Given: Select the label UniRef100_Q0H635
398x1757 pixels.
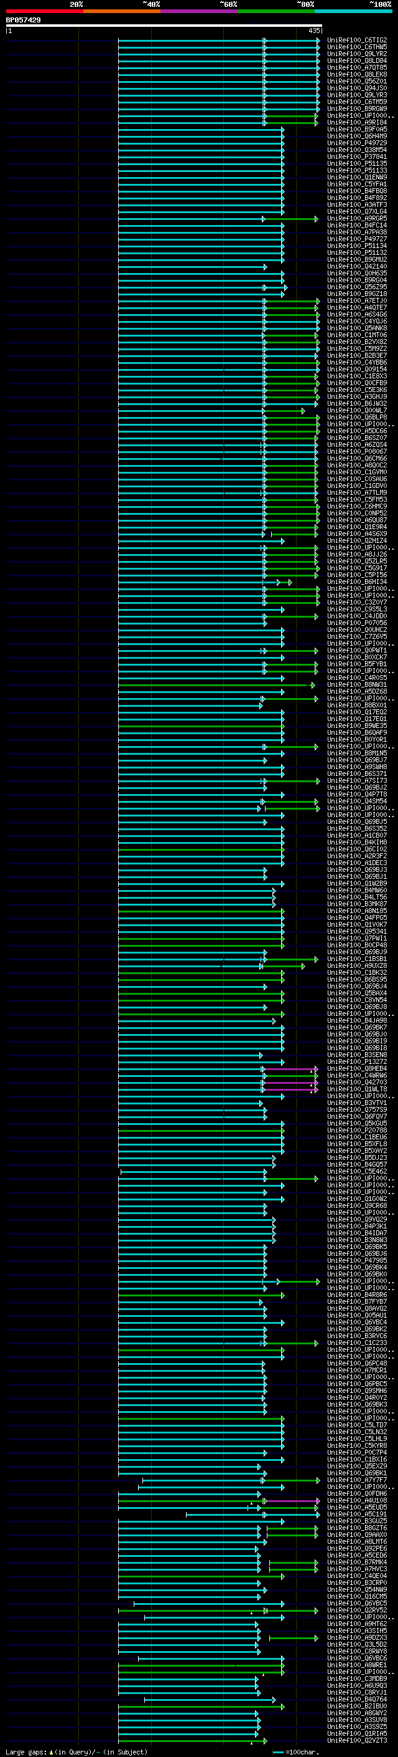Looking at the screenshot, I should pyautogui.click(x=356, y=274).
